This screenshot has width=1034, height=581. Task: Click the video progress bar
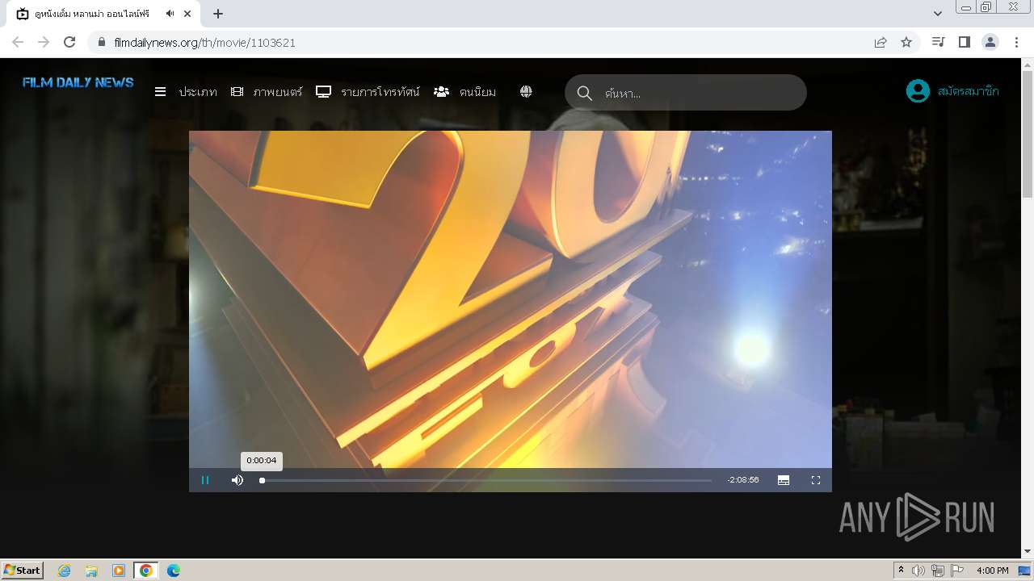[x=486, y=480]
